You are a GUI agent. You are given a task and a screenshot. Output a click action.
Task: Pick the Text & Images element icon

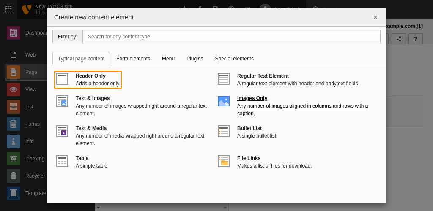[62, 101]
